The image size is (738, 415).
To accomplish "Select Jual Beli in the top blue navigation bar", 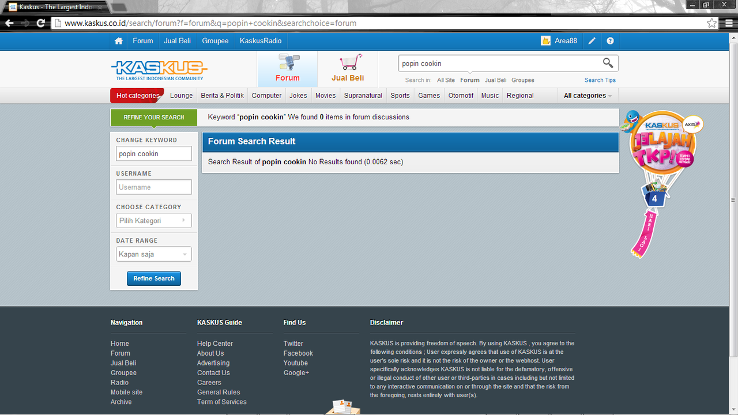I will (x=178, y=41).
